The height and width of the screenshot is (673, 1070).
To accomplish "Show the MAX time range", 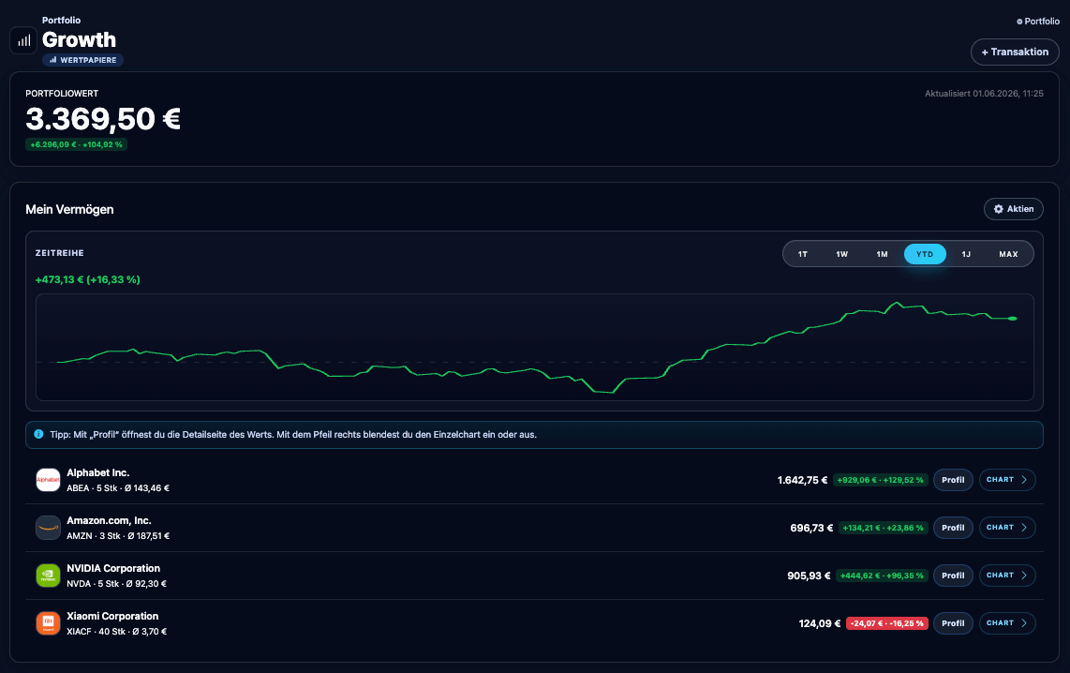I will click(x=1008, y=254).
